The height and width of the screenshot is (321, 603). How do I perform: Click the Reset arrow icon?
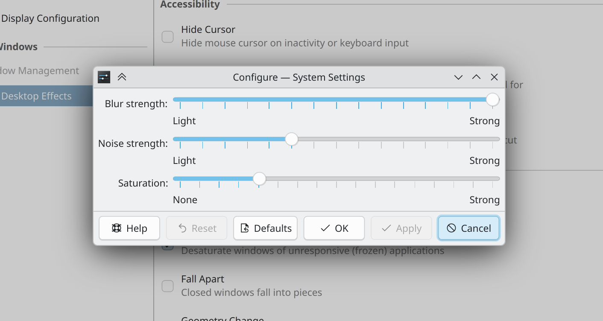tap(183, 228)
